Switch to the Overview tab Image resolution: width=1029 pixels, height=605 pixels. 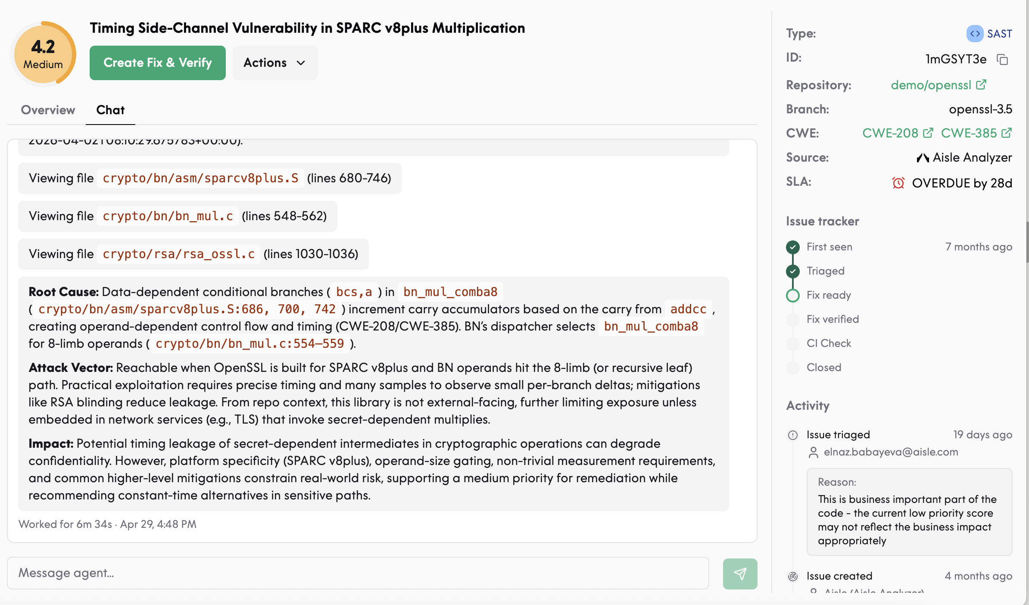(48, 110)
